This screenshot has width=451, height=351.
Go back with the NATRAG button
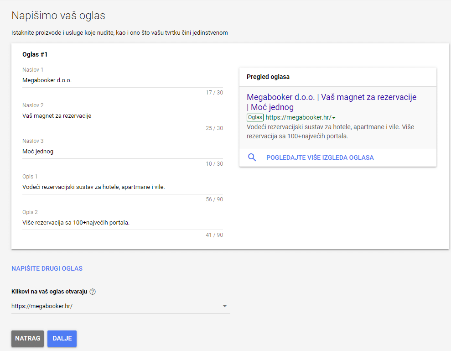click(27, 339)
